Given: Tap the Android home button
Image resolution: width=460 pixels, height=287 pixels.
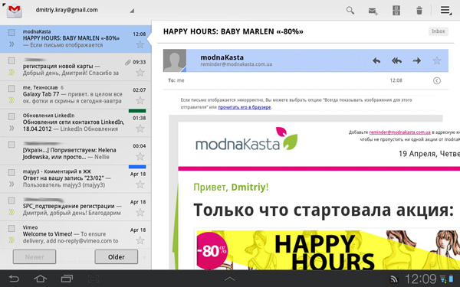Looking at the screenshot, I should pos(40,279).
